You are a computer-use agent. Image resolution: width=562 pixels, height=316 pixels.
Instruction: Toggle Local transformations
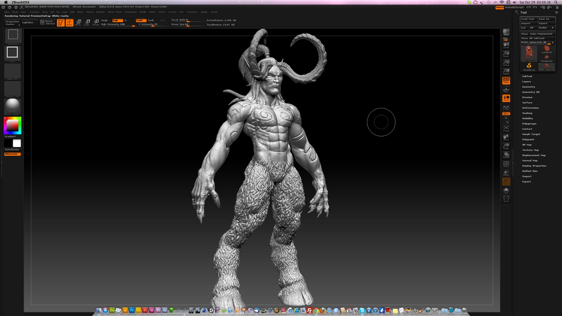pyautogui.click(x=506, y=98)
